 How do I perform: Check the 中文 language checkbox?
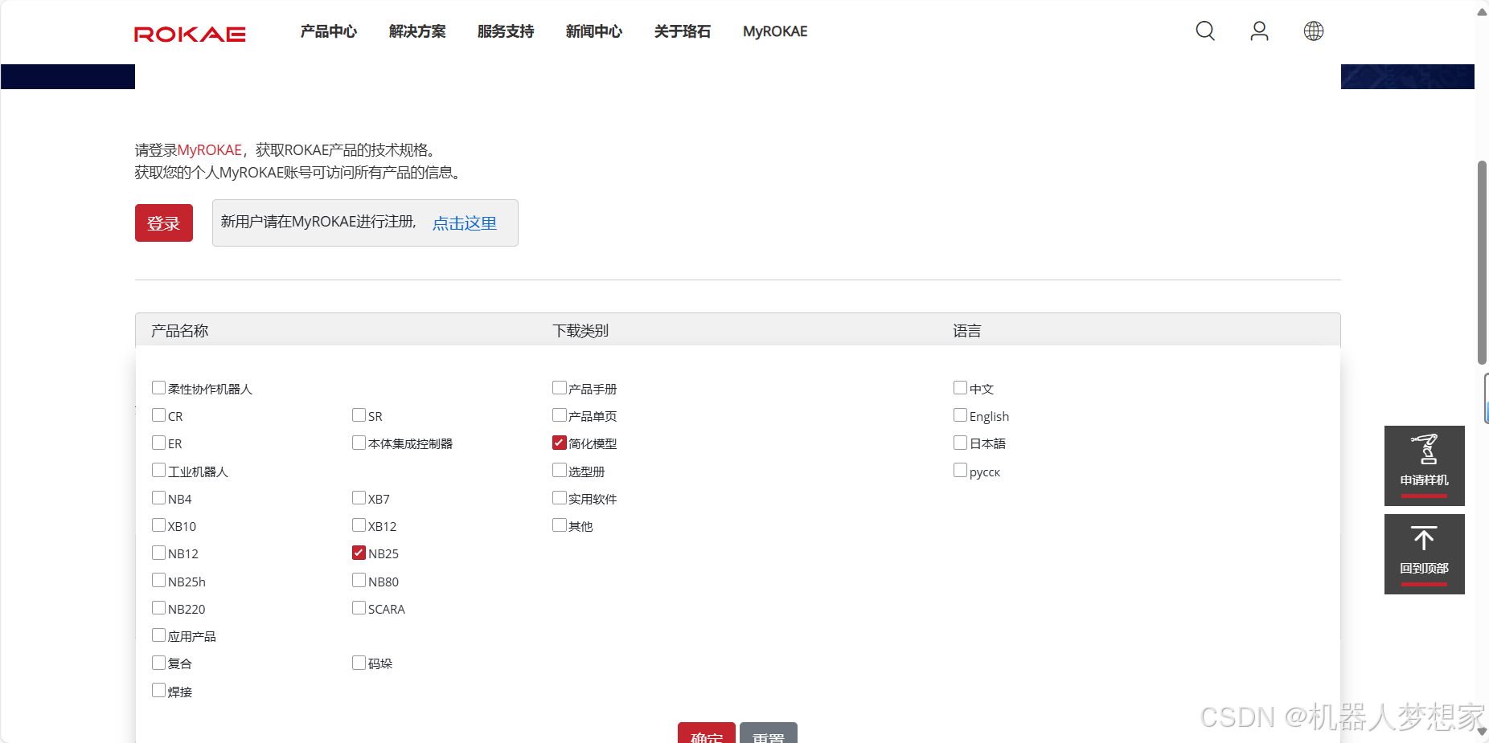click(960, 388)
